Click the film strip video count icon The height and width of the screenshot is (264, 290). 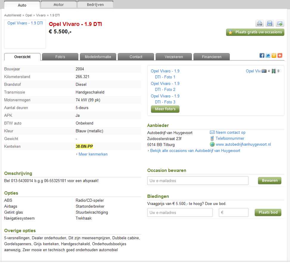pos(274,71)
